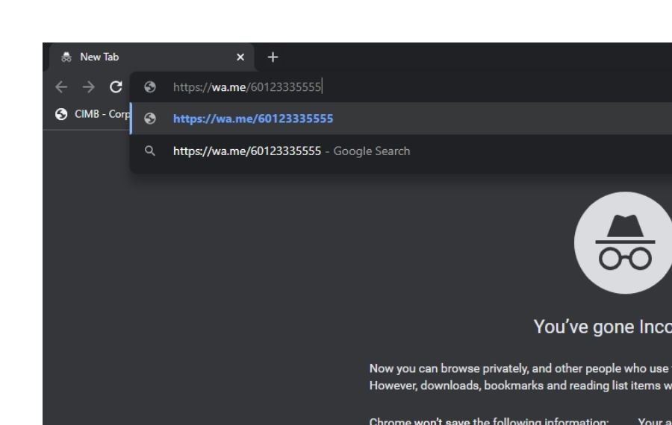Click the address bar containing wa.me URL
Screen dimensions: 672x425
[x=401, y=87]
